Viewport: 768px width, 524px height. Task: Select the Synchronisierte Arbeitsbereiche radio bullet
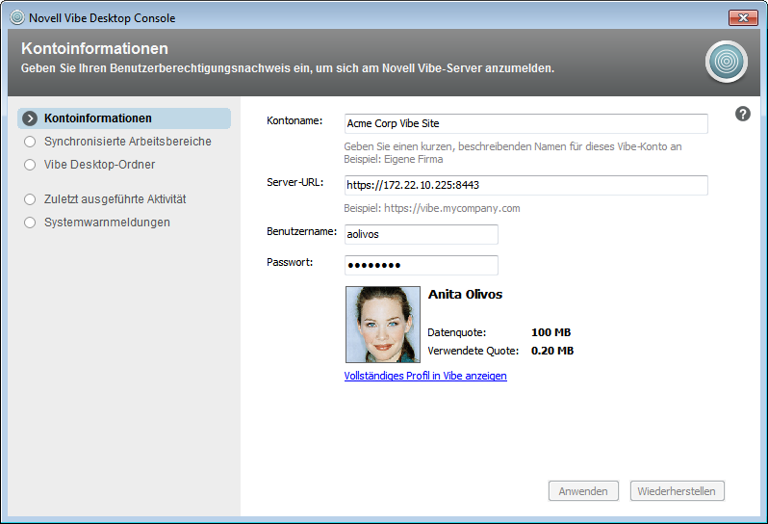(x=30, y=142)
